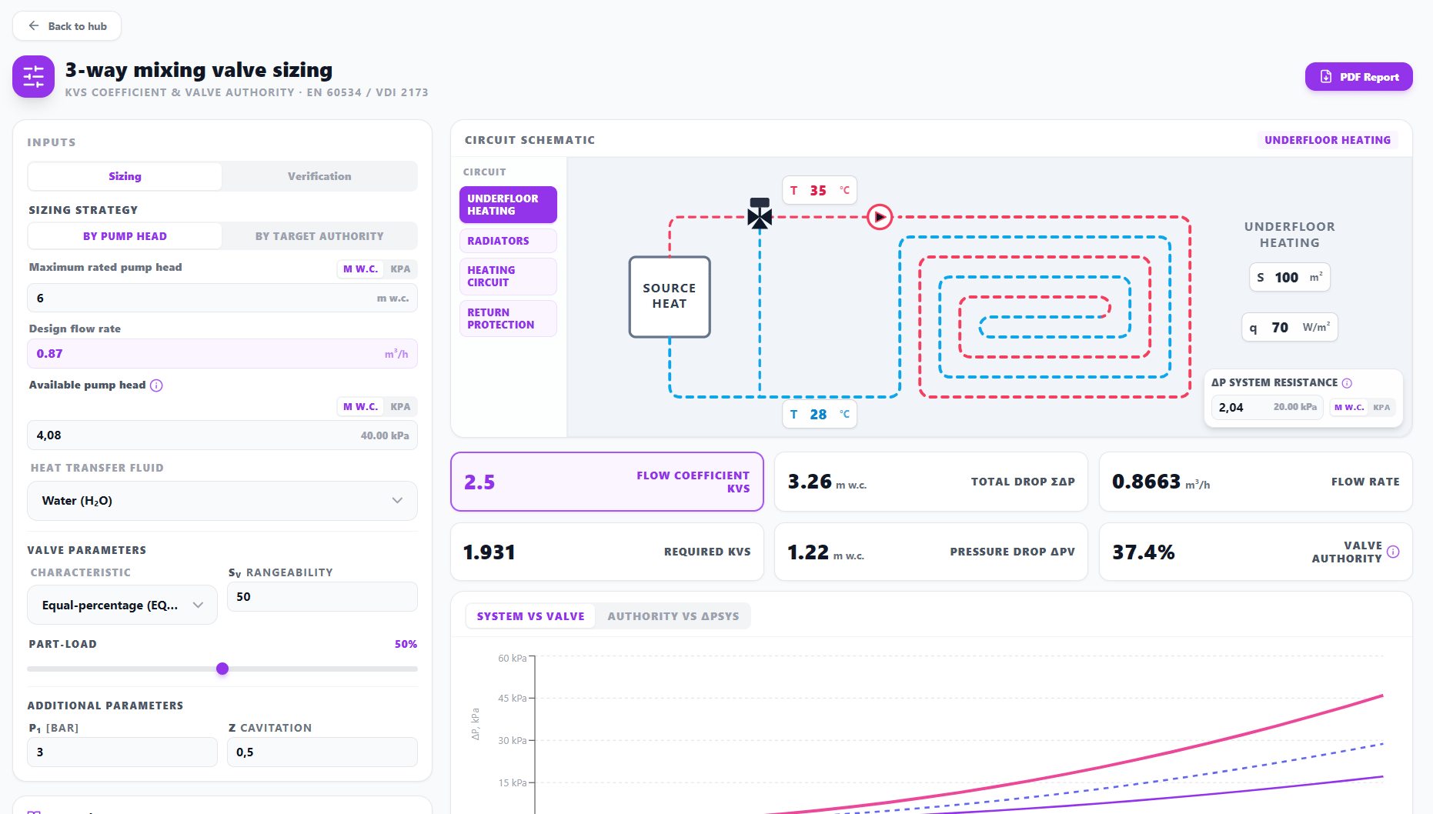
Task: Adjust the part-load slider handle
Action: tap(222, 669)
